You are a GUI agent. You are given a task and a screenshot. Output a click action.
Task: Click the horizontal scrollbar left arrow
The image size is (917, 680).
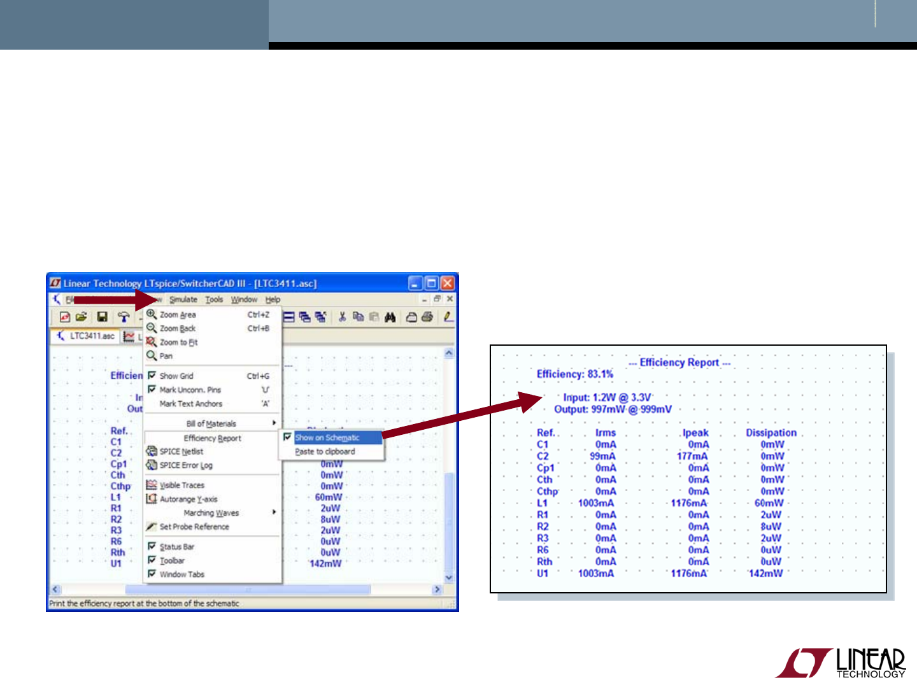click(55, 590)
